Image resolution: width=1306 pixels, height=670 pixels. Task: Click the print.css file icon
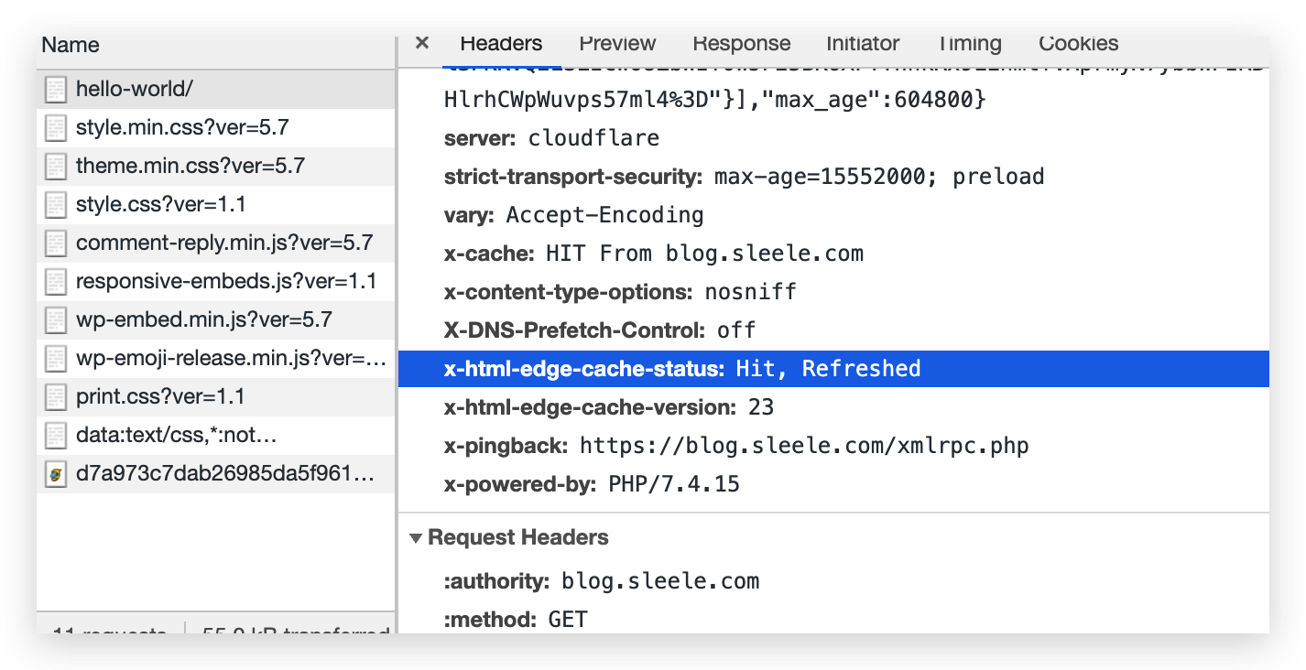point(56,396)
